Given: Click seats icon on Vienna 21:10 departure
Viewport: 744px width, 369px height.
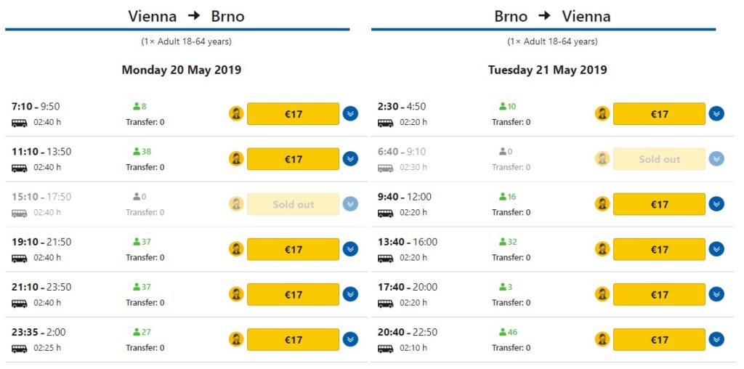Looking at the screenshot, I should click(136, 287).
